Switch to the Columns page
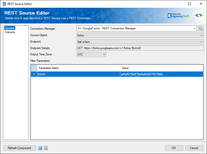This screenshot has height=154, width=207. 10,32
